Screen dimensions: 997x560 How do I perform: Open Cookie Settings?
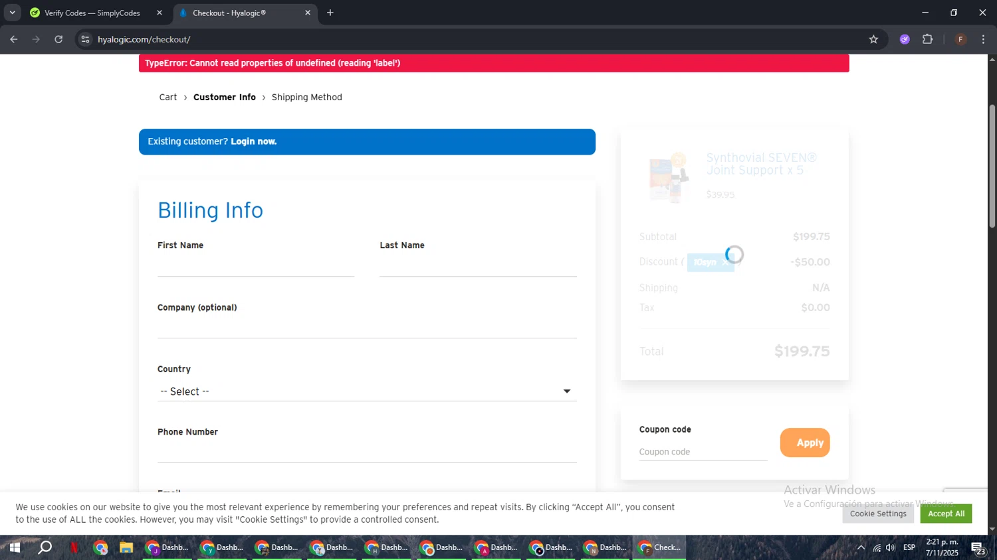point(878,514)
